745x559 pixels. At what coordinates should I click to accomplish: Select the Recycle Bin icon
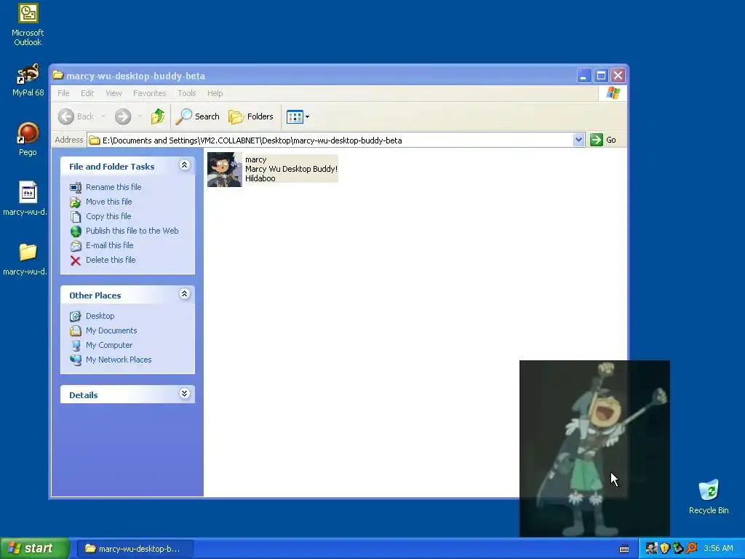[709, 496]
